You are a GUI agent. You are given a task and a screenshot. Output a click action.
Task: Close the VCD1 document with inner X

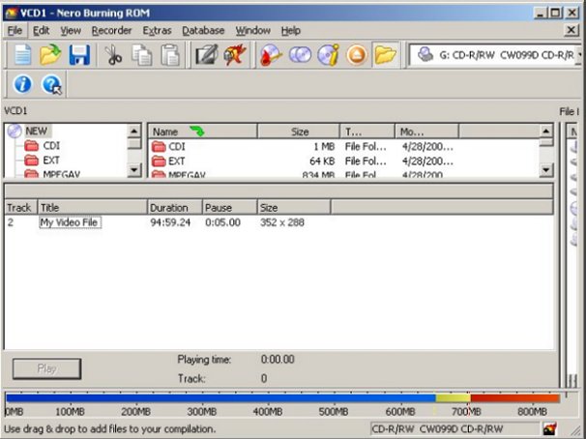click(x=571, y=30)
